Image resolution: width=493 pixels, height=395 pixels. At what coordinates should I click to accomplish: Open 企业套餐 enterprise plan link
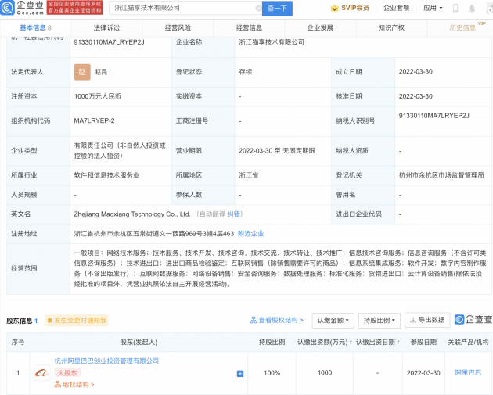pos(397,8)
